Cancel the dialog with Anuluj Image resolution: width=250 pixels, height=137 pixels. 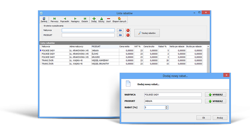pyautogui.click(x=220, y=118)
